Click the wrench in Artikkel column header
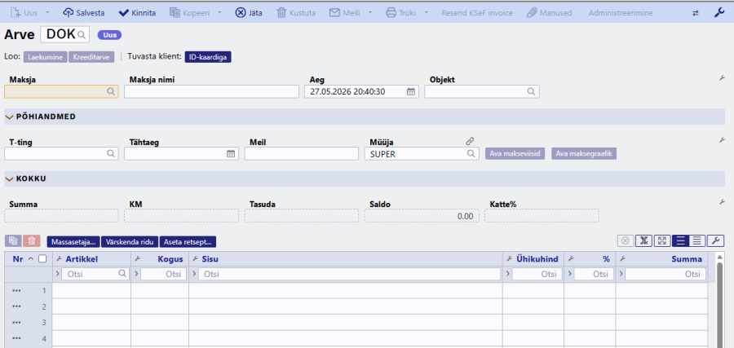Screen dimensions: 734x348 click(59, 258)
